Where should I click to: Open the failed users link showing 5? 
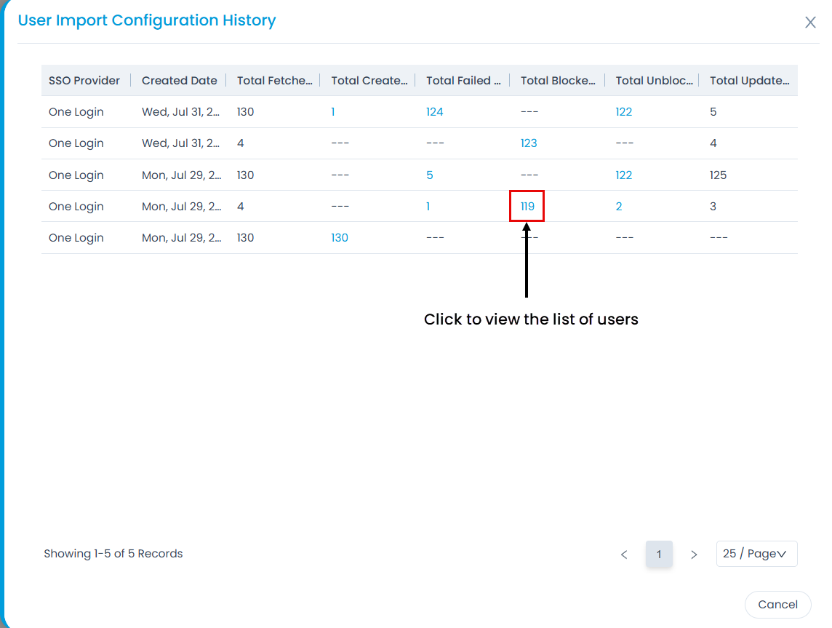coord(429,175)
